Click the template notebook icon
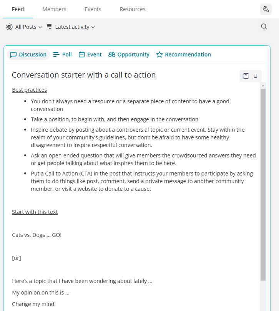 246,76
